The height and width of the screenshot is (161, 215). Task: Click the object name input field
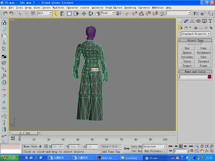click(193, 77)
